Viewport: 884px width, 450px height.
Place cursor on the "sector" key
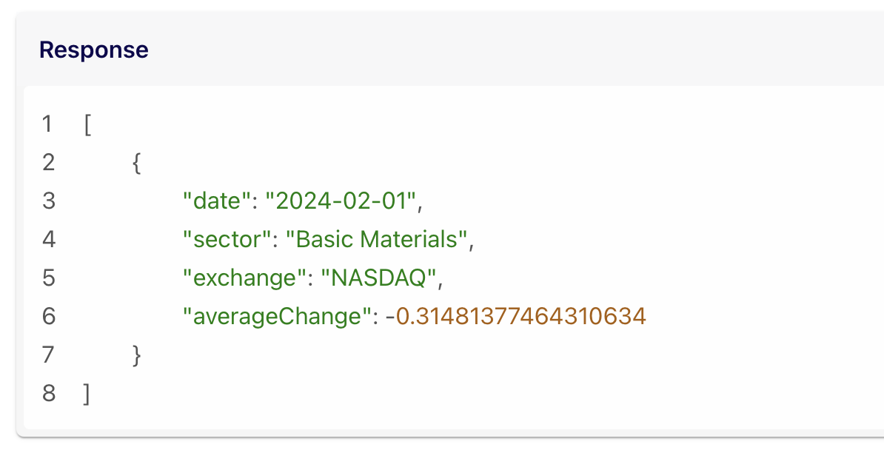(227, 239)
